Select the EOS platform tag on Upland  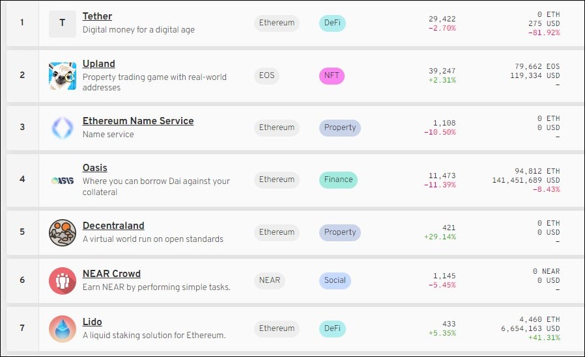266,75
